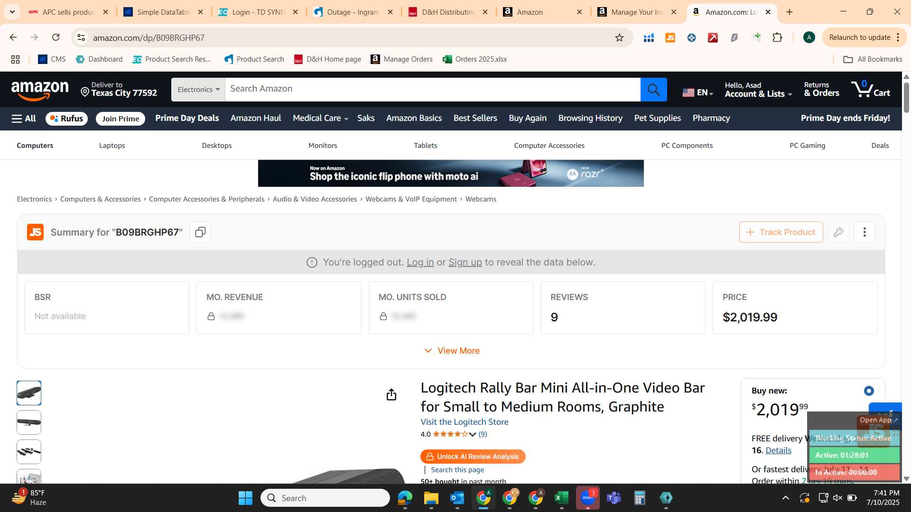
Task: Open the All hamburger menu
Action: tap(24, 119)
